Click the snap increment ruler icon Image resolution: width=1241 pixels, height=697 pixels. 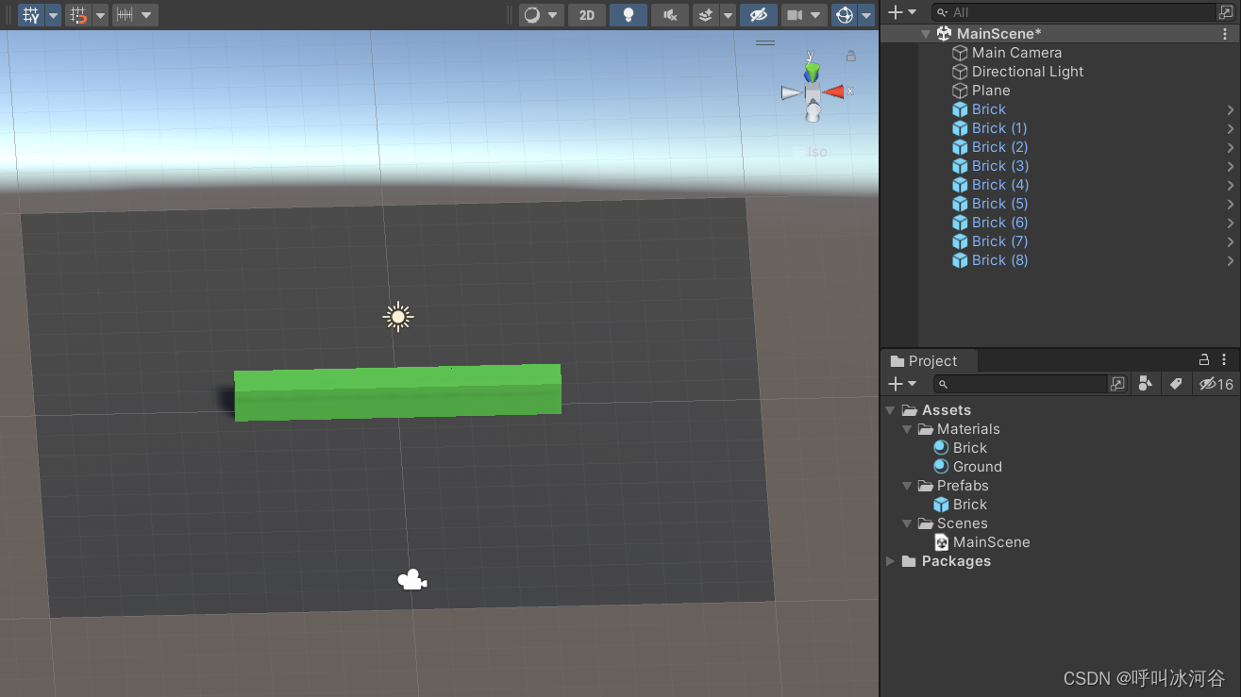point(125,15)
